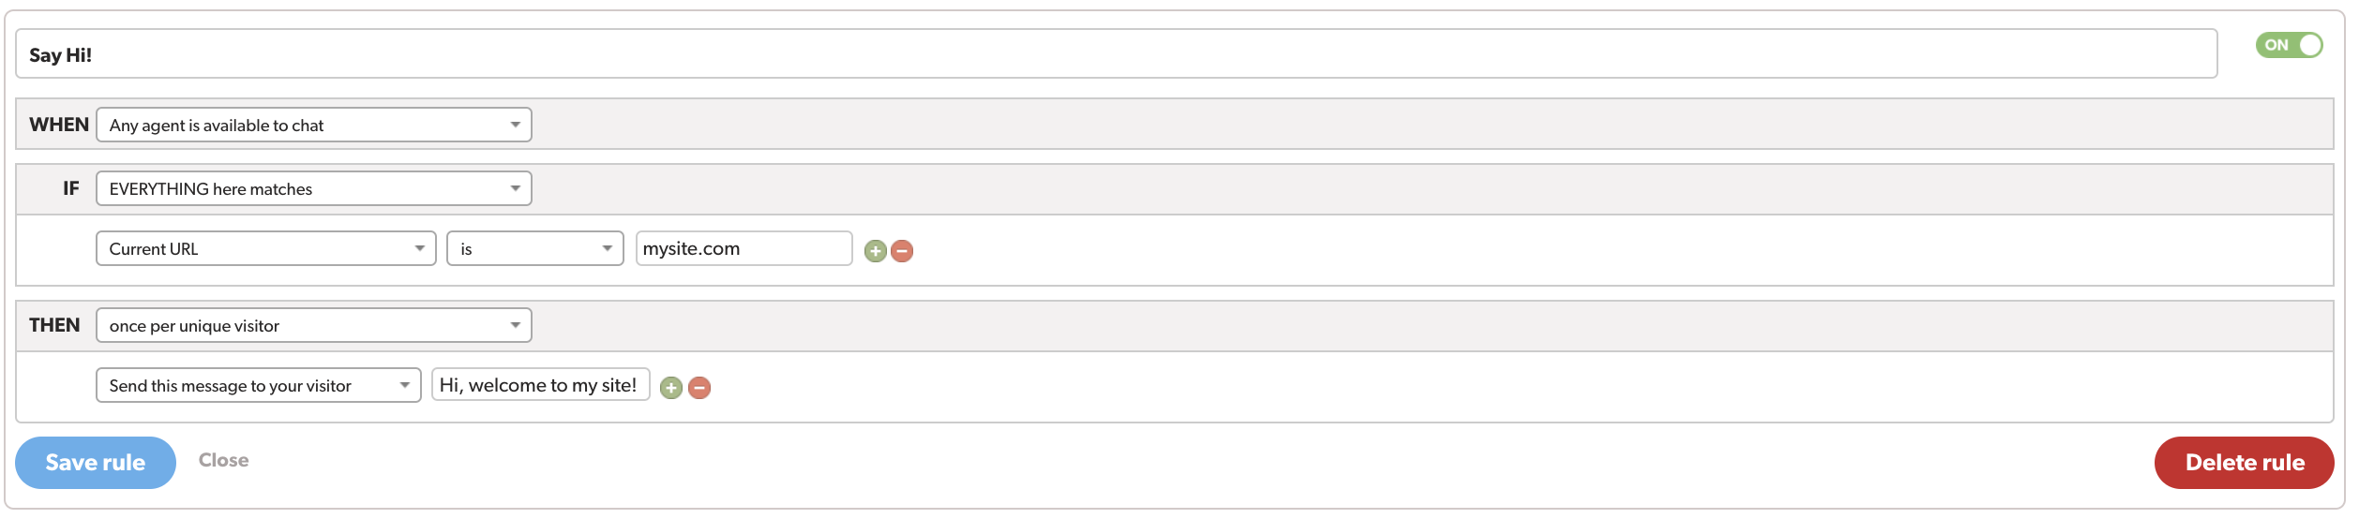The width and height of the screenshot is (2359, 519).
Task: Add another action after the message row
Action: [x=671, y=388]
